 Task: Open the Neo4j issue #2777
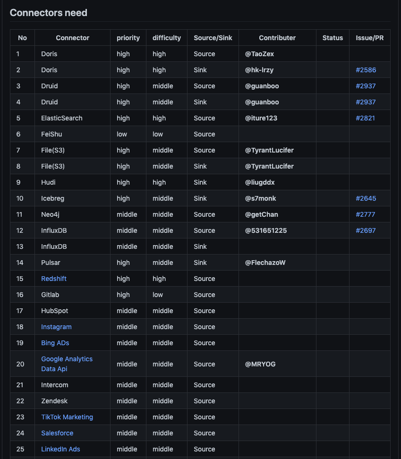pyautogui.click(x=365, y=214)
